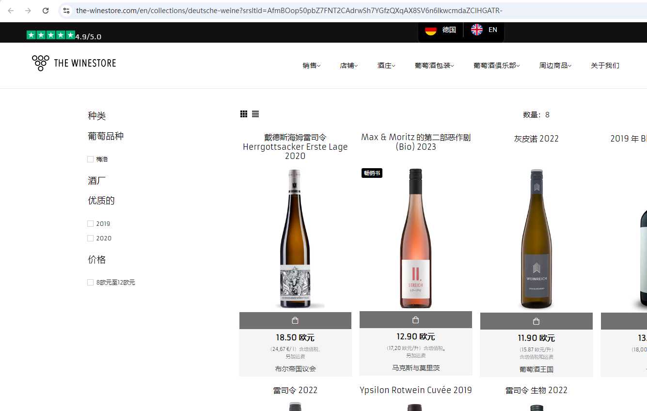Click the Trustpilot green star rating
647x411 pixels.
(x=51, y=35)
